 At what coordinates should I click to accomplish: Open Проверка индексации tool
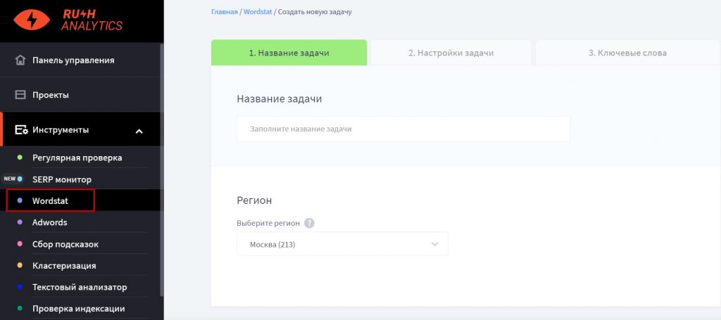78,309
